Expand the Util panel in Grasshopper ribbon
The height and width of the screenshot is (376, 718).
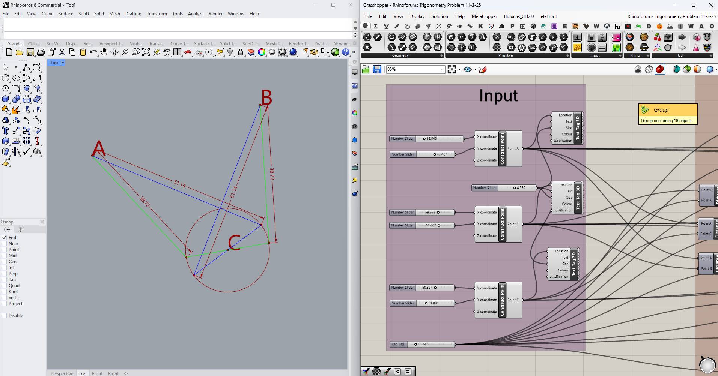click(x=711, y=55)
